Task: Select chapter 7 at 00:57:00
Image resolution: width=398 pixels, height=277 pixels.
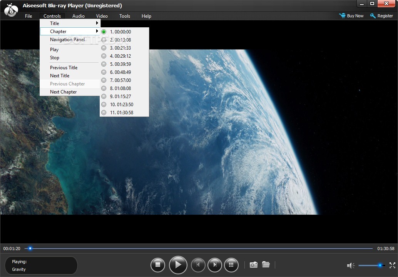Action: click(x=124, y=80)
